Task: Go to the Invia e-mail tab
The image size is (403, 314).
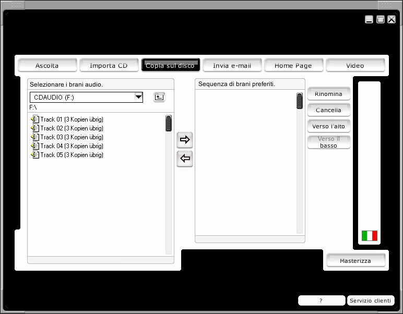Action: tap(232, 66)
